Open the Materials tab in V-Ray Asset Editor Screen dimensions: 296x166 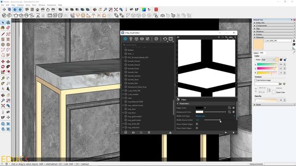coord(125,39)
